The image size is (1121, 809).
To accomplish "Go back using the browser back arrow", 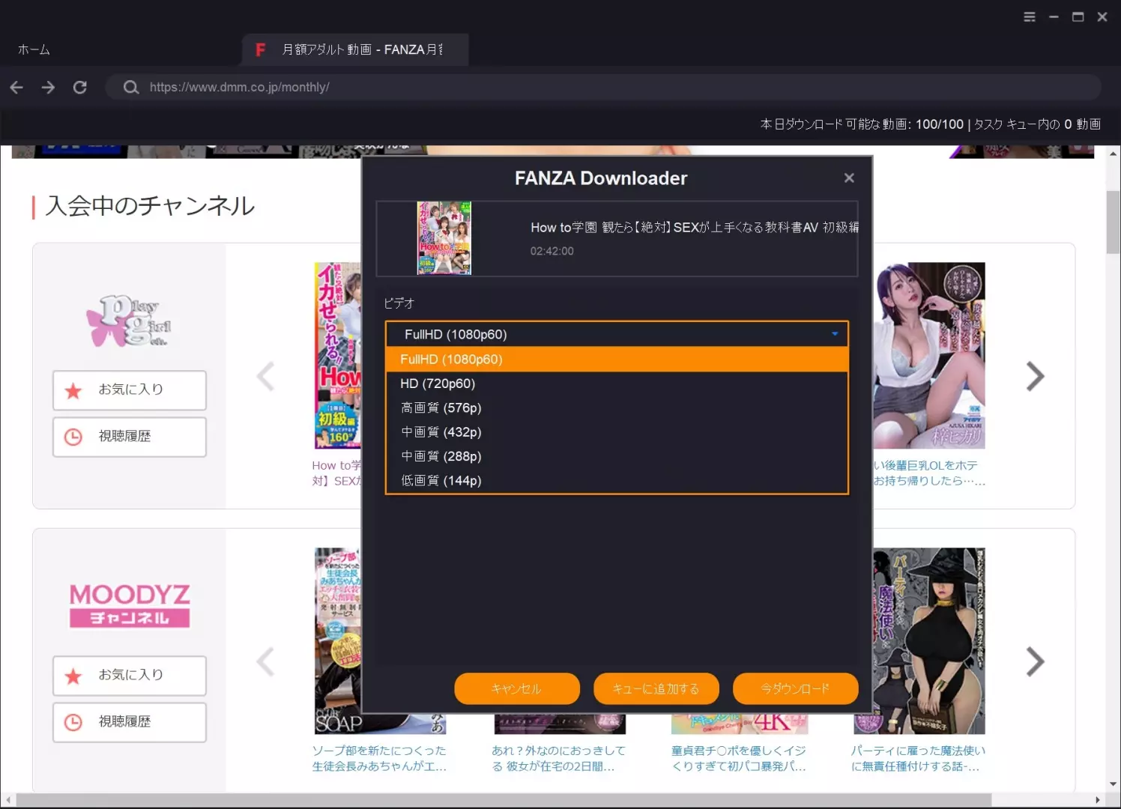I will pyautogui.click(x=16, y=88).
